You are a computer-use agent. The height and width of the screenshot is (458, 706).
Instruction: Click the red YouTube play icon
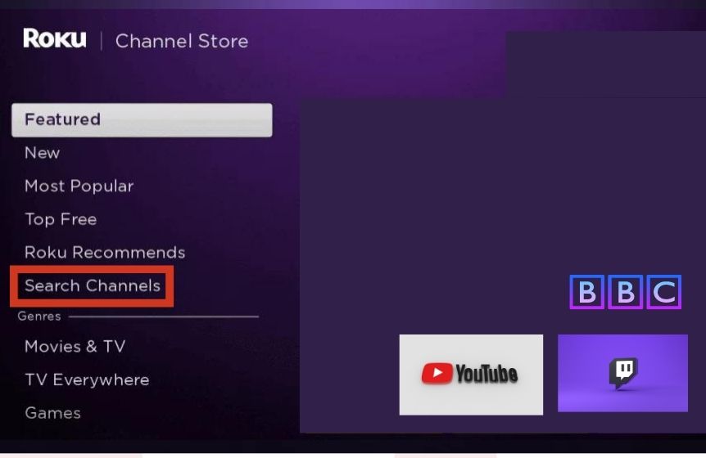pyautogui.click(x=437, y=374)
